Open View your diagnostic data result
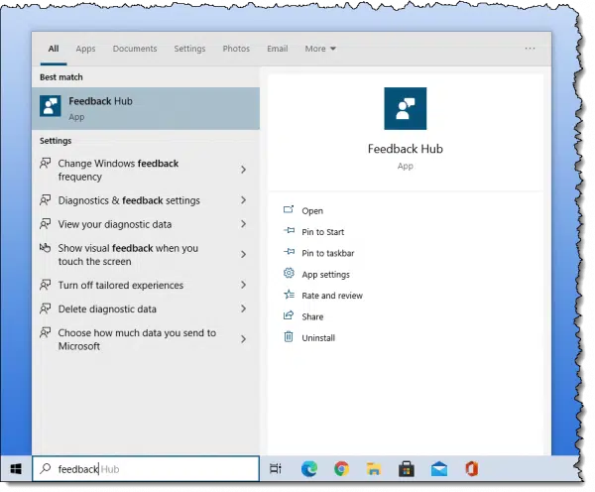Viewport: 595px width, 492px height. pos(144,224)
